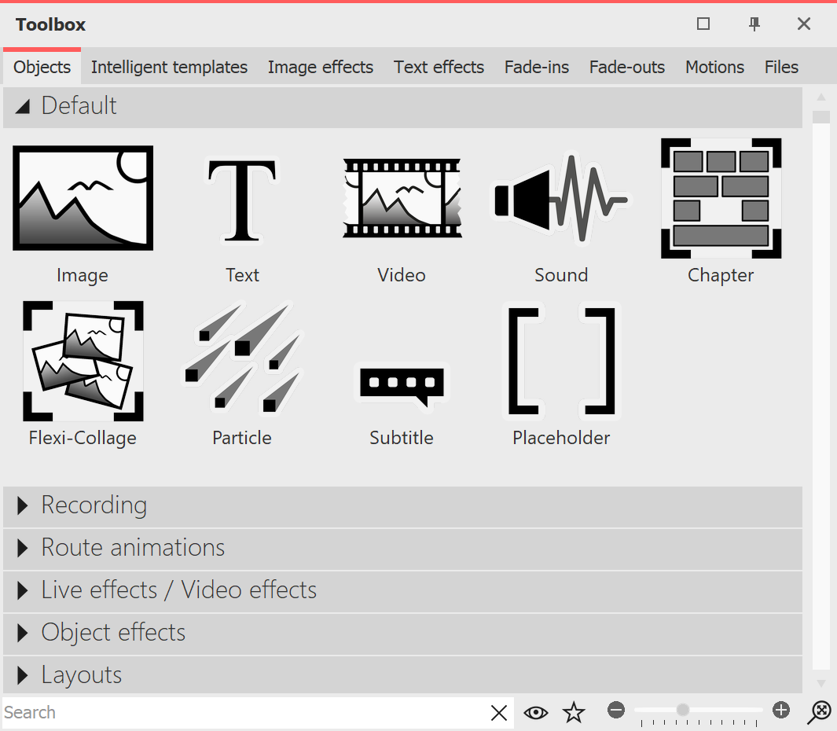This screenshot has width=837, height=731.
Task: Switch to the Fade-ins tab
Action: tap(537, 67)
